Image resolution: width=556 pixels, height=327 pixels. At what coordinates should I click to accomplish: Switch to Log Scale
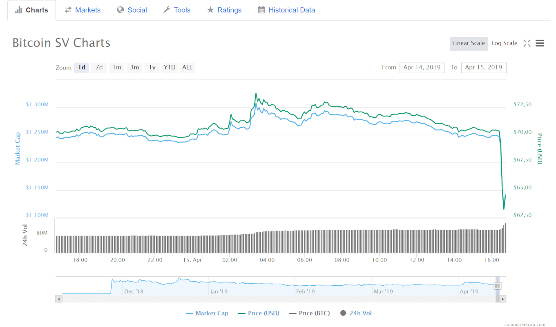(504, 43)
